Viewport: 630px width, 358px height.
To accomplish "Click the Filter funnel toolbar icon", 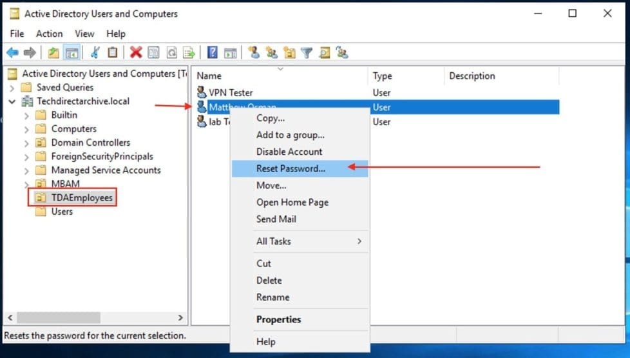I will click(307, 53).
